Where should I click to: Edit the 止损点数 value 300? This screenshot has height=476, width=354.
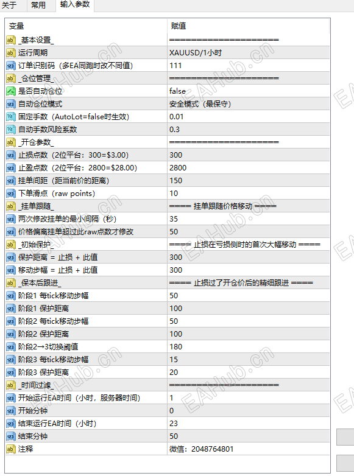(248, 155)
